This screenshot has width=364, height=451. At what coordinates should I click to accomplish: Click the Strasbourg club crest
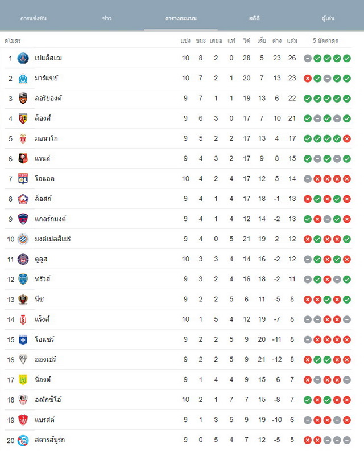tap(23, 440)
